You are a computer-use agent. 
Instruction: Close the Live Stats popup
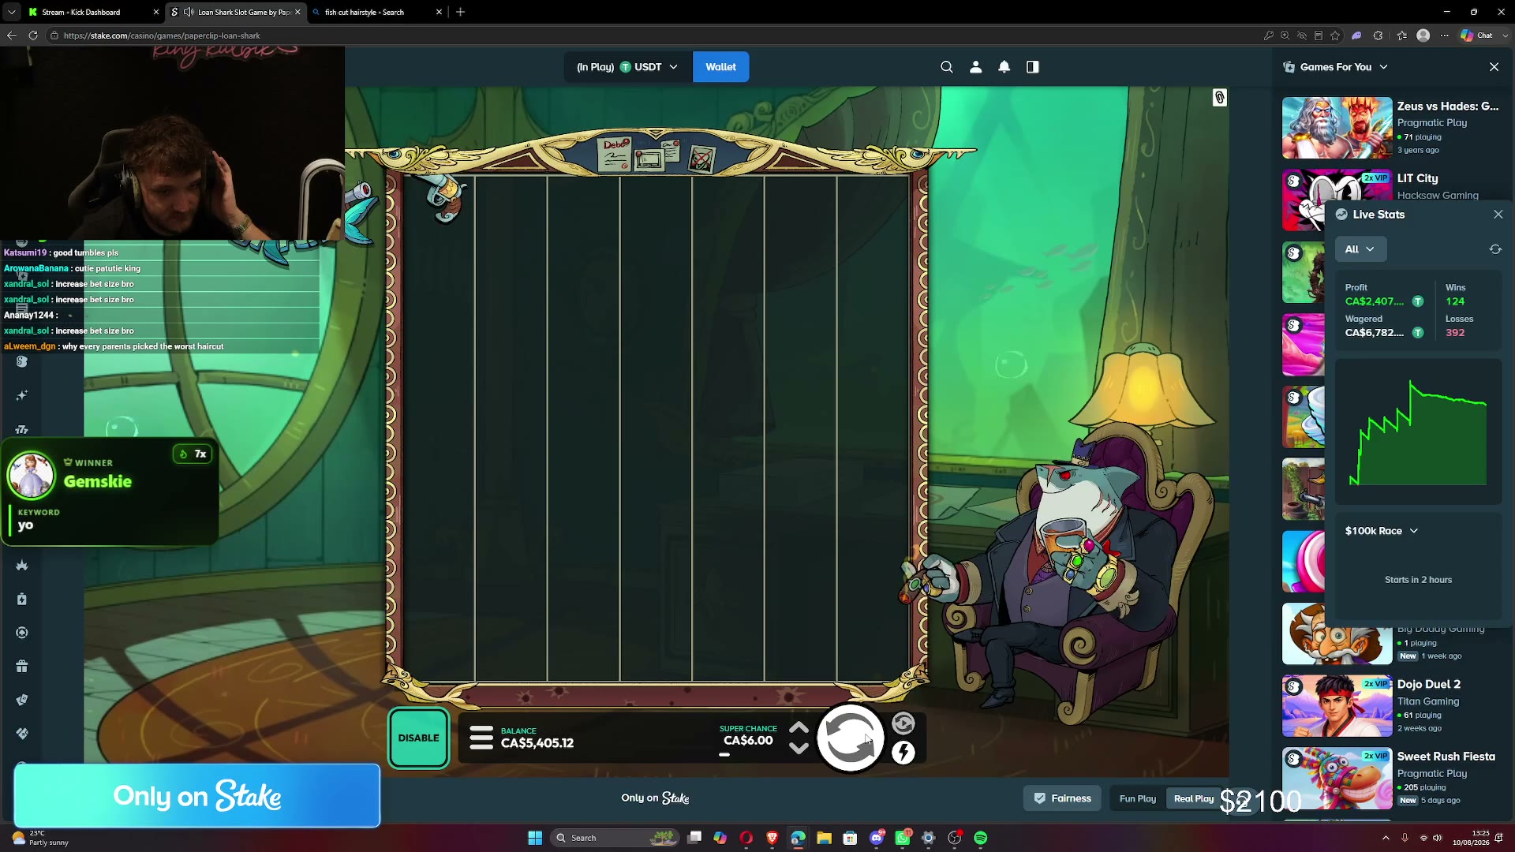pos(1498,215)
